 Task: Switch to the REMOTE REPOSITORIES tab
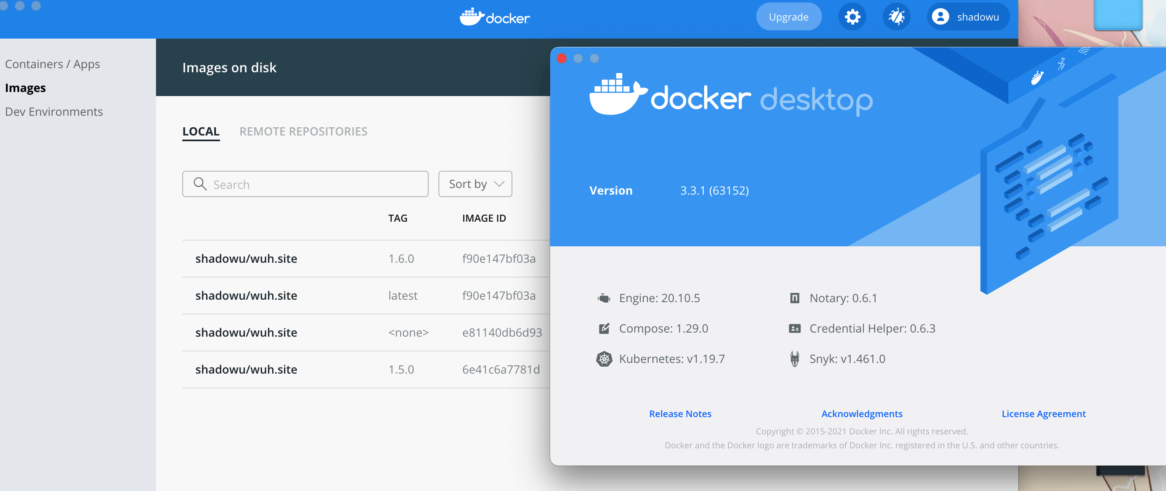tap(303, 132)
